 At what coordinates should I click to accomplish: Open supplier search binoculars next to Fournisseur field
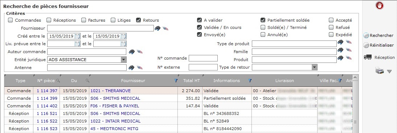pos(158,28)
